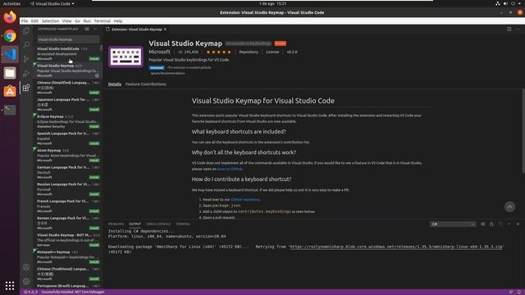Click the extension search input field
The image size is (525, 295).
tap(68, 39)
